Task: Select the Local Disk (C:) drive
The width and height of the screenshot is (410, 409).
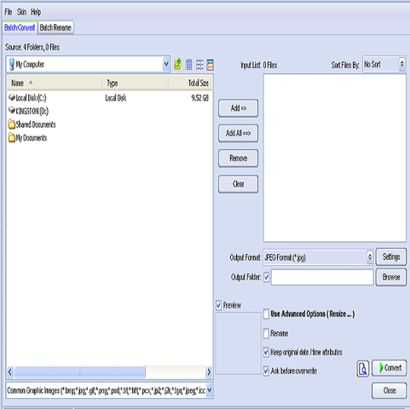Action: click(27, 98)
